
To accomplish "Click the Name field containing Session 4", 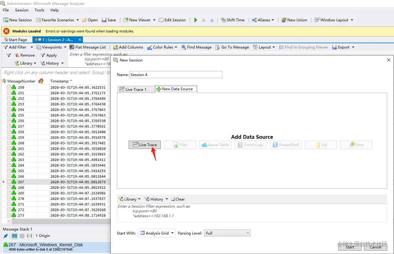I will (x=176, y=74).
